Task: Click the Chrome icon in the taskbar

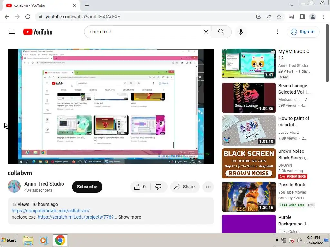Action: (x=60, y=240)
